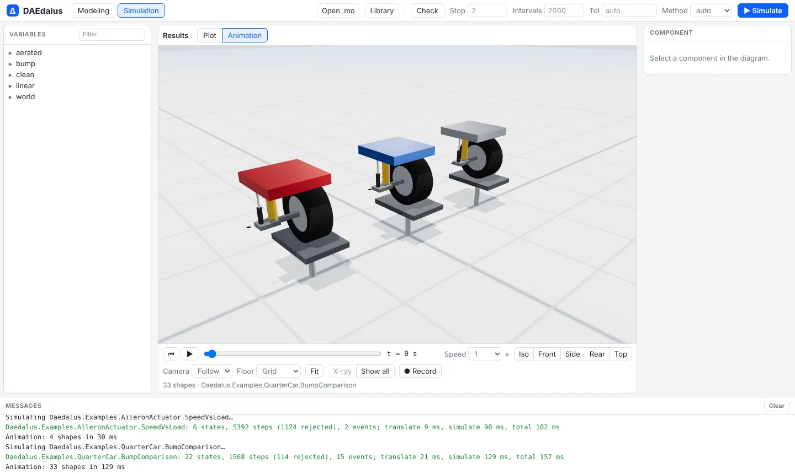Viewport: 795px width, 474px height.
Task: Click 'Select a component in the diagram' text
Action: coord(709,58)
